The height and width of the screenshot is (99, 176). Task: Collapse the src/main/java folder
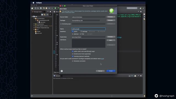click(34, 18)
